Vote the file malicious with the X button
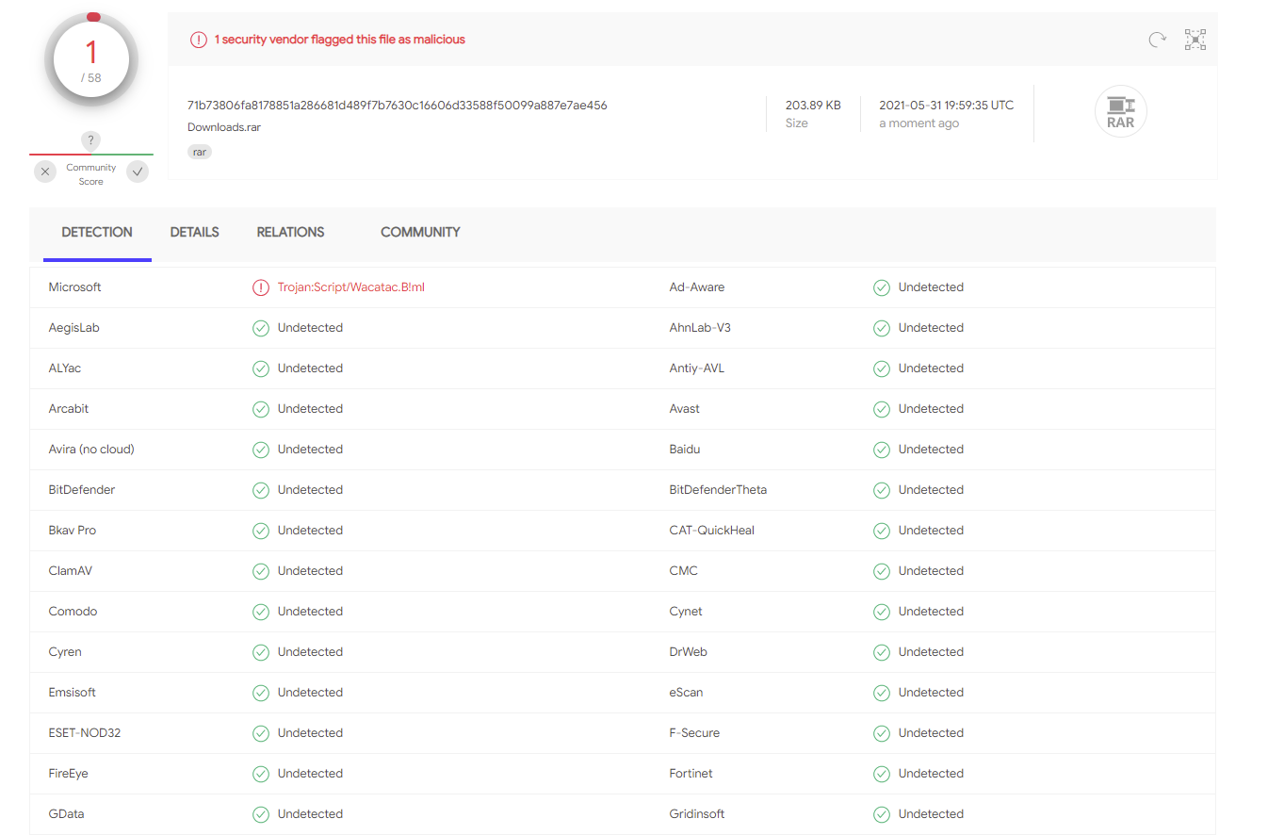The image size is (1268, 835). pos(45,172)
